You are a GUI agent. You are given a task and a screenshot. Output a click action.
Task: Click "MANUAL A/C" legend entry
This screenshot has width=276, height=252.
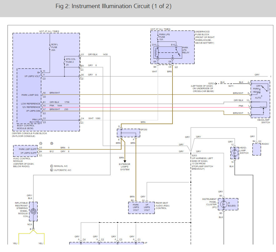(x=61, y=166)
